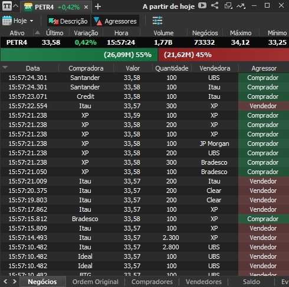289x287 pixels.
Task: Switch to the Ordem Original tab
Action: click(96, 282)
